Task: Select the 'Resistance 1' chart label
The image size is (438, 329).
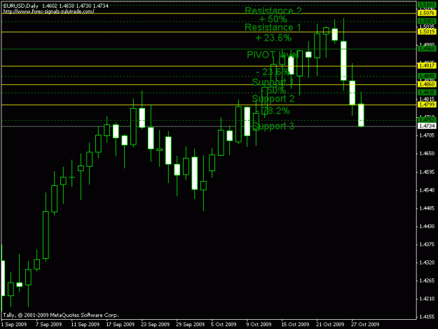Action: [x=273, y=27]
